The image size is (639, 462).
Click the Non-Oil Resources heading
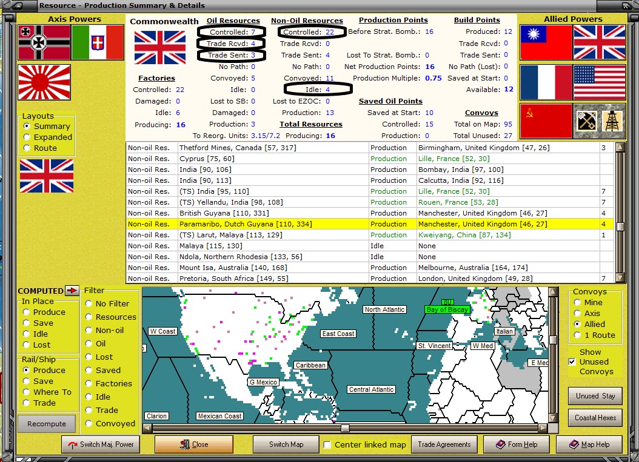[x=307, y=21]
